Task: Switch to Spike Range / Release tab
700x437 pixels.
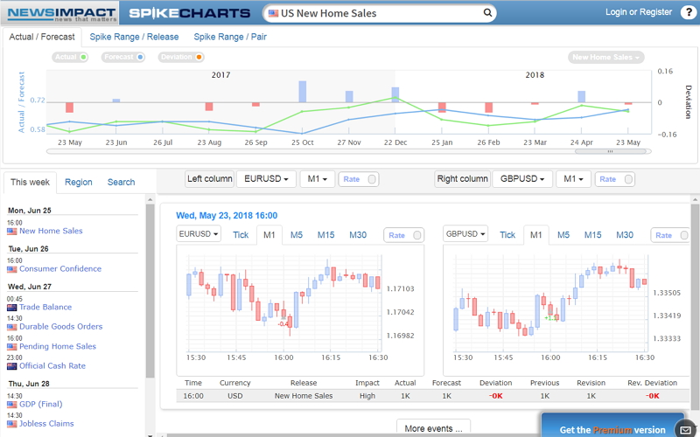Action: tap(134, 37)
